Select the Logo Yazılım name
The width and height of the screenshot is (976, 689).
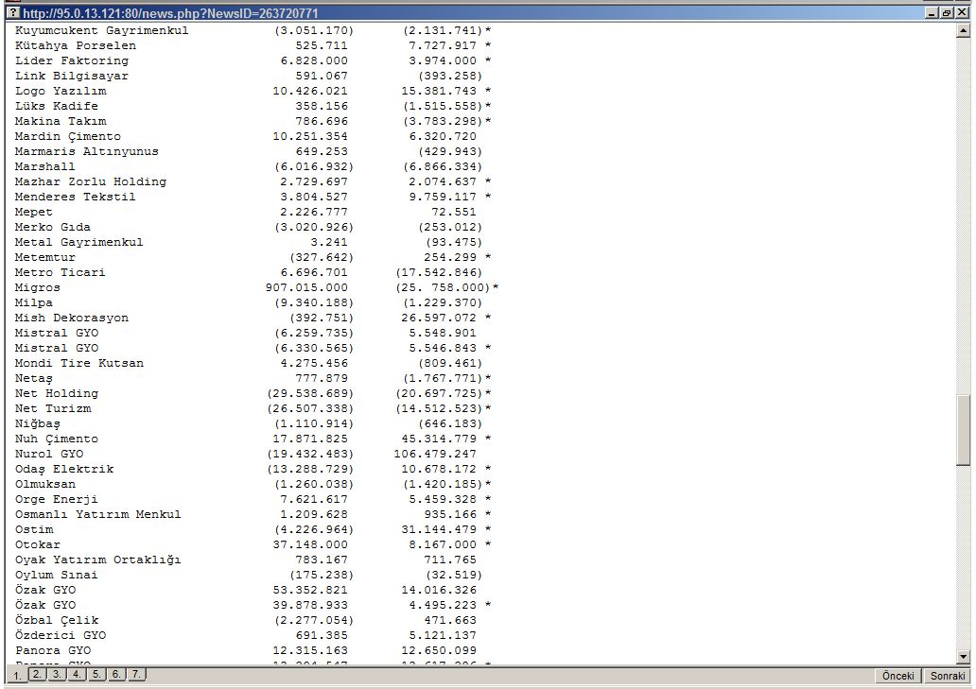point(61,91)
